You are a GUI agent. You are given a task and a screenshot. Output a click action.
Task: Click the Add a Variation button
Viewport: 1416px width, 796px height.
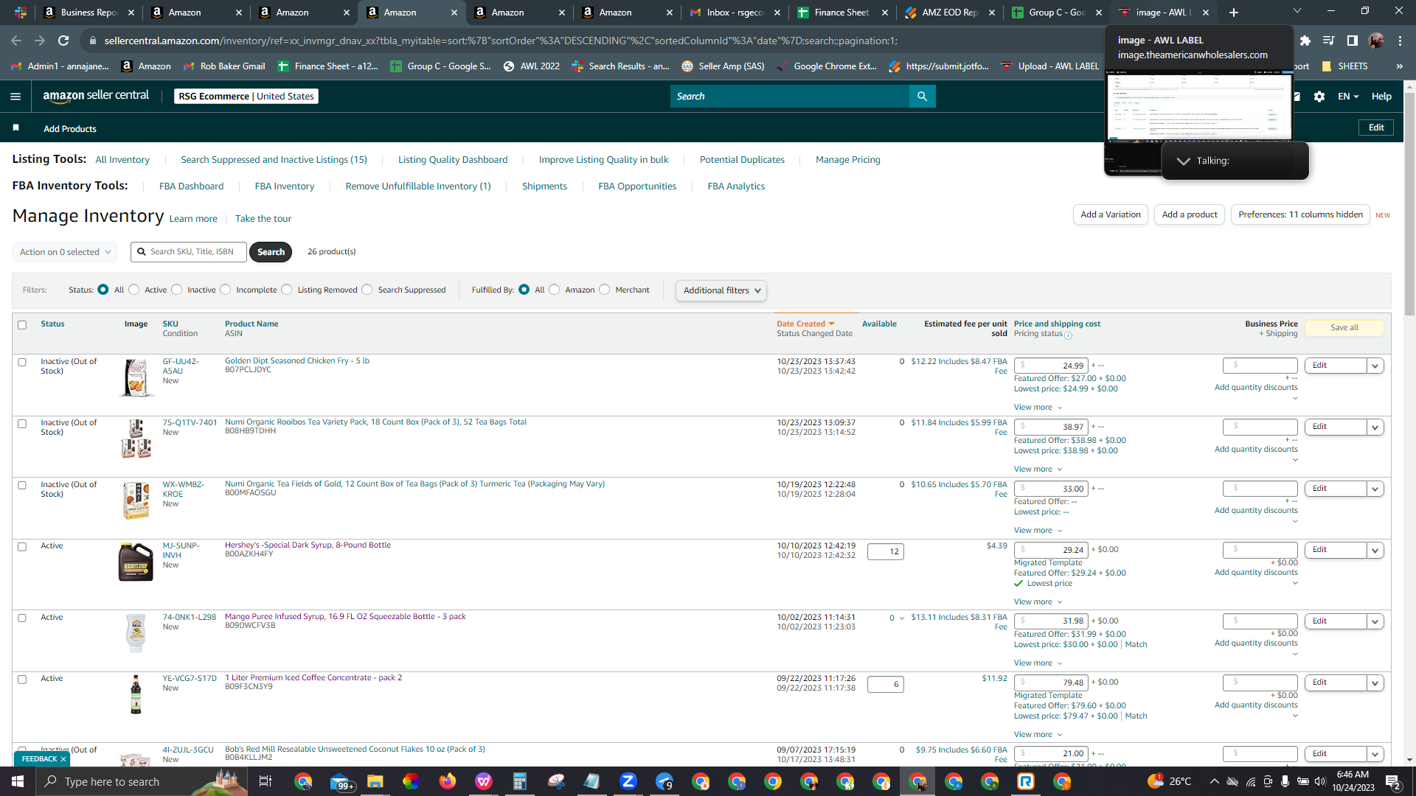pos(1111,214)
